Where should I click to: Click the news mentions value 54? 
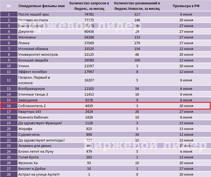coord(137,89)
